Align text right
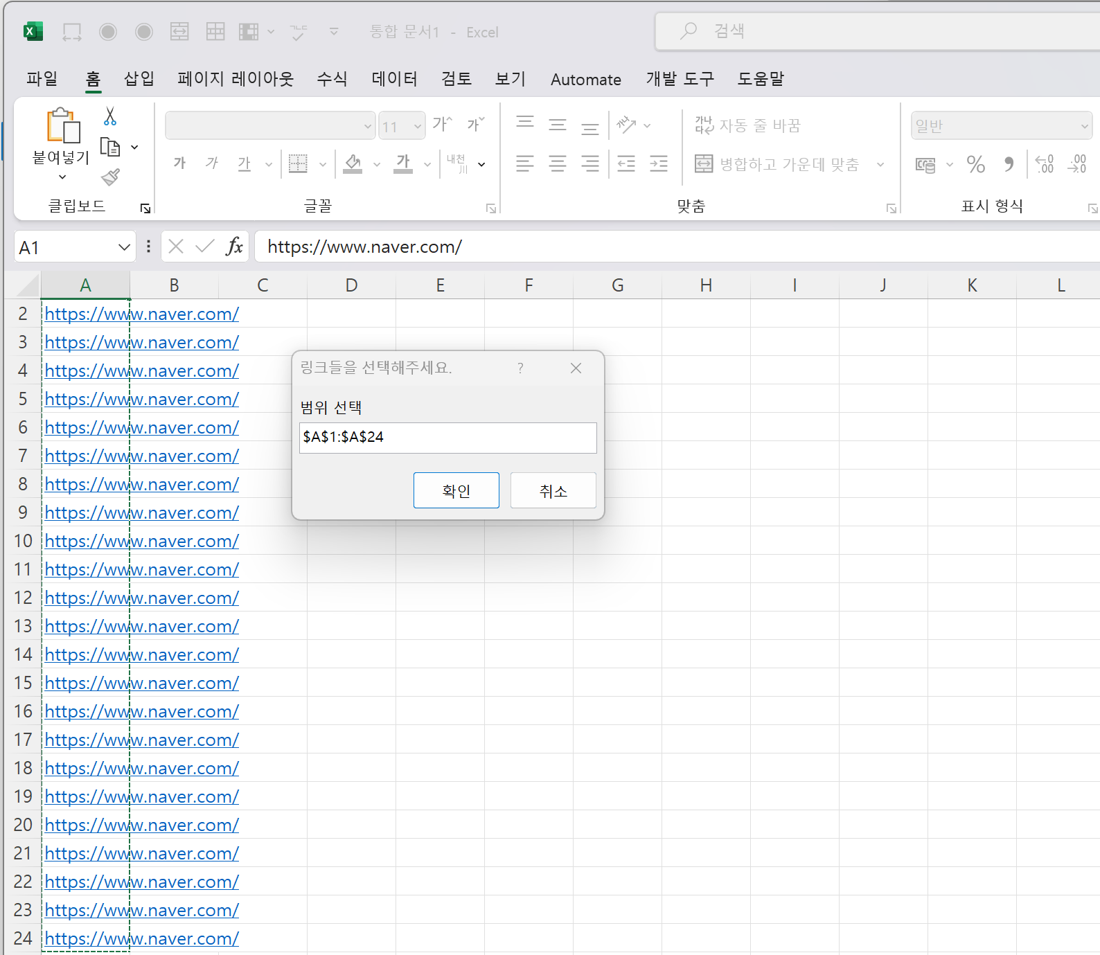This screenshot has width=1100, height=955. [x=590, y=163]
